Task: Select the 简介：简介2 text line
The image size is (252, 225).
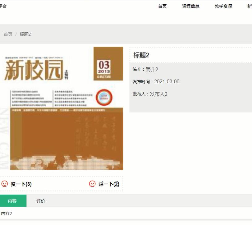Action: [x=145, y=69]
